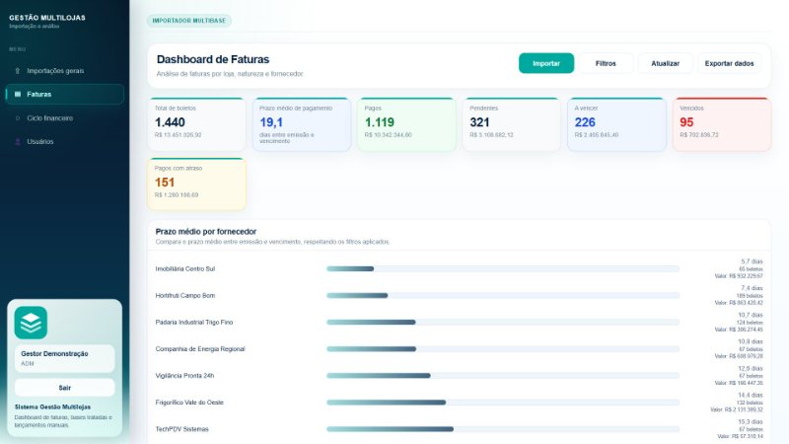The width and height of the screenshot is (789, 444).
Task: Go to Ciclo financeiro section
Action: (64, 118)
